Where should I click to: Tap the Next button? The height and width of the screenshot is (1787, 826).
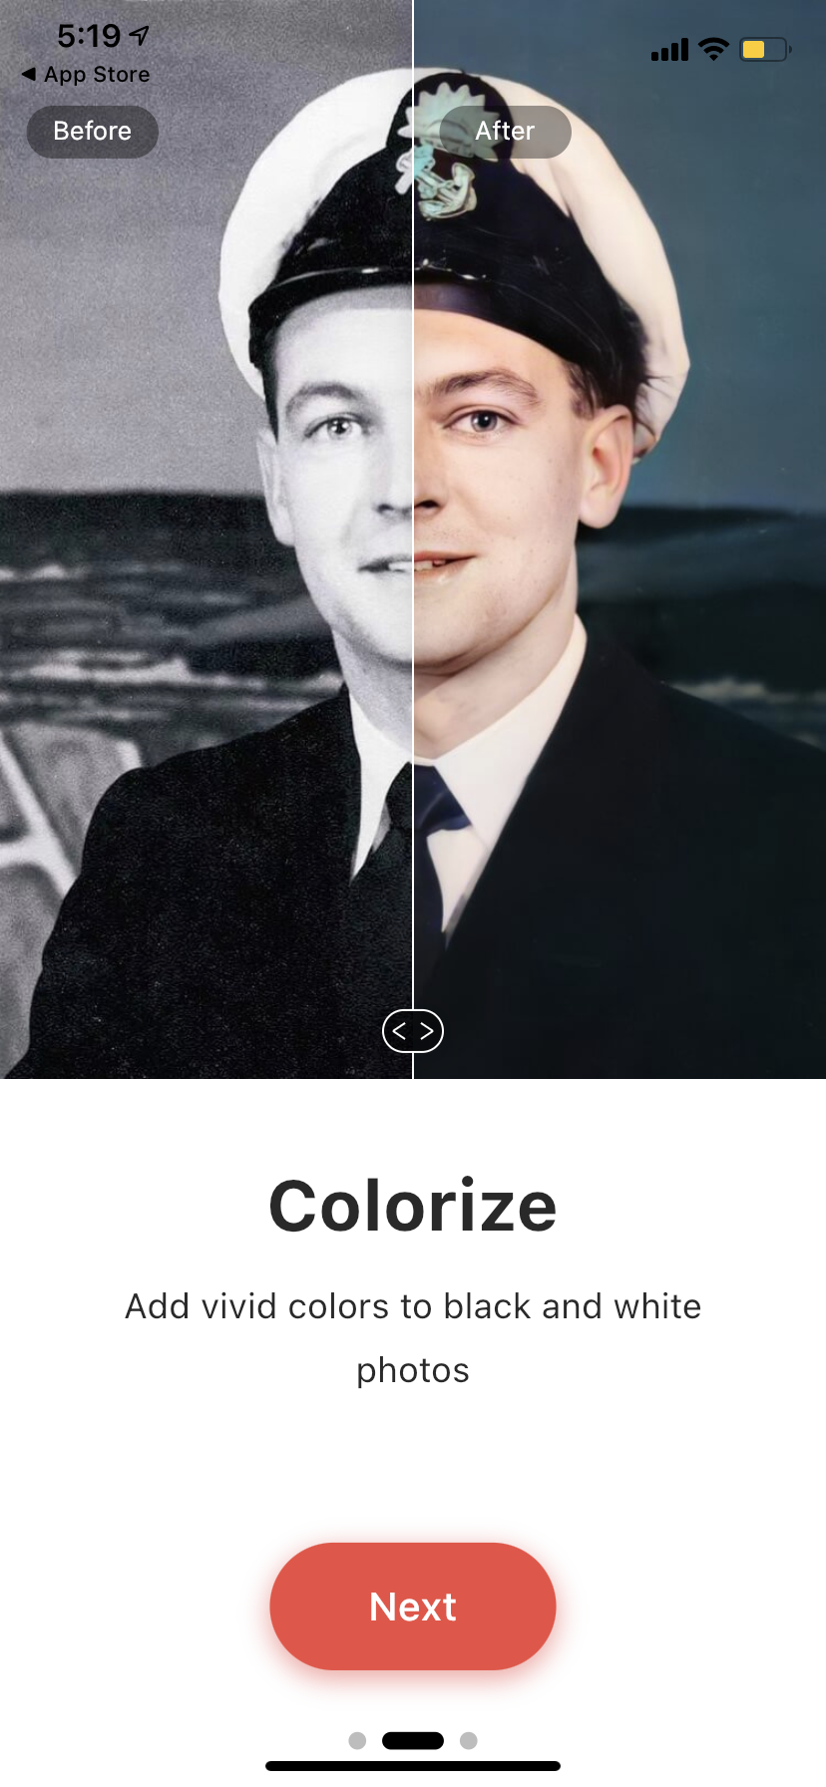pos(413,1607)
